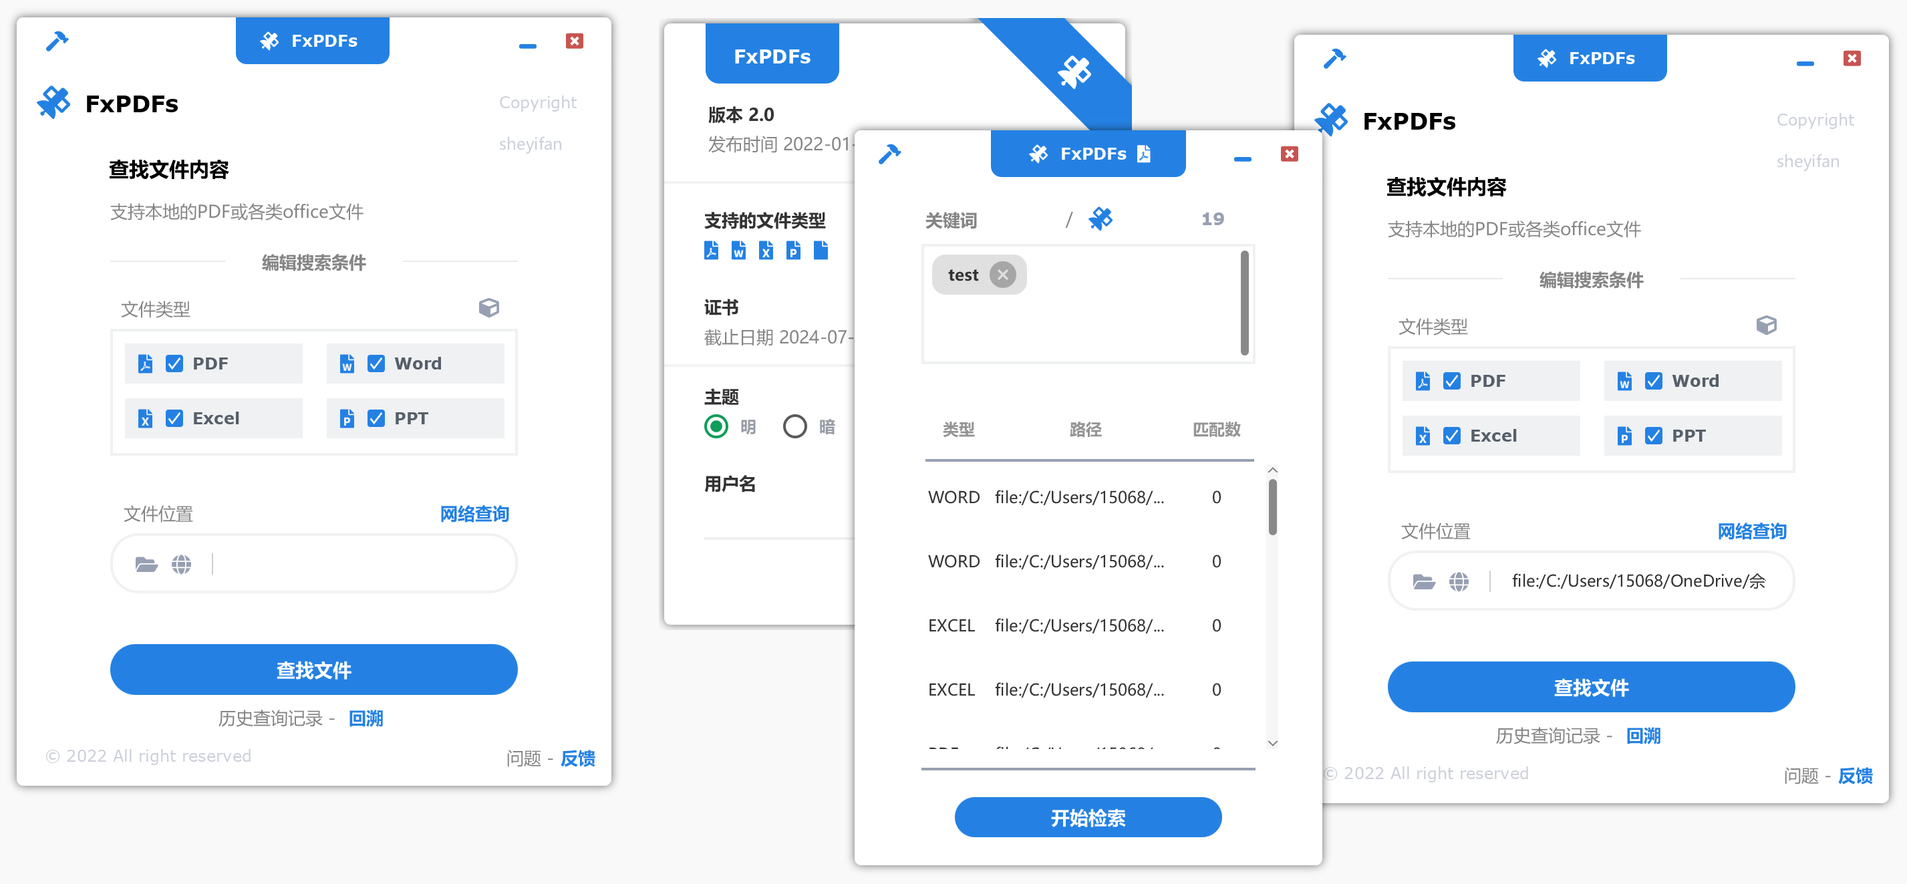Screen dimensions: 1907x884
Task: Click the satellite logo beside FxPDFs in left window
Action: [x=54, y=103]
